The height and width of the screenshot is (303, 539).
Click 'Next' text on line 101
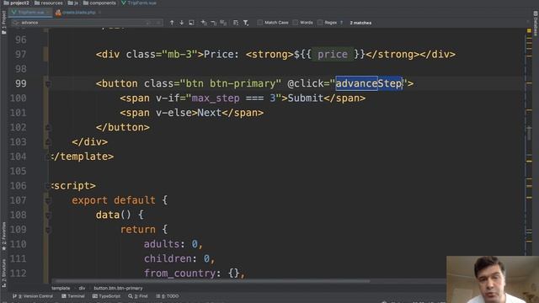coord(209,113)
